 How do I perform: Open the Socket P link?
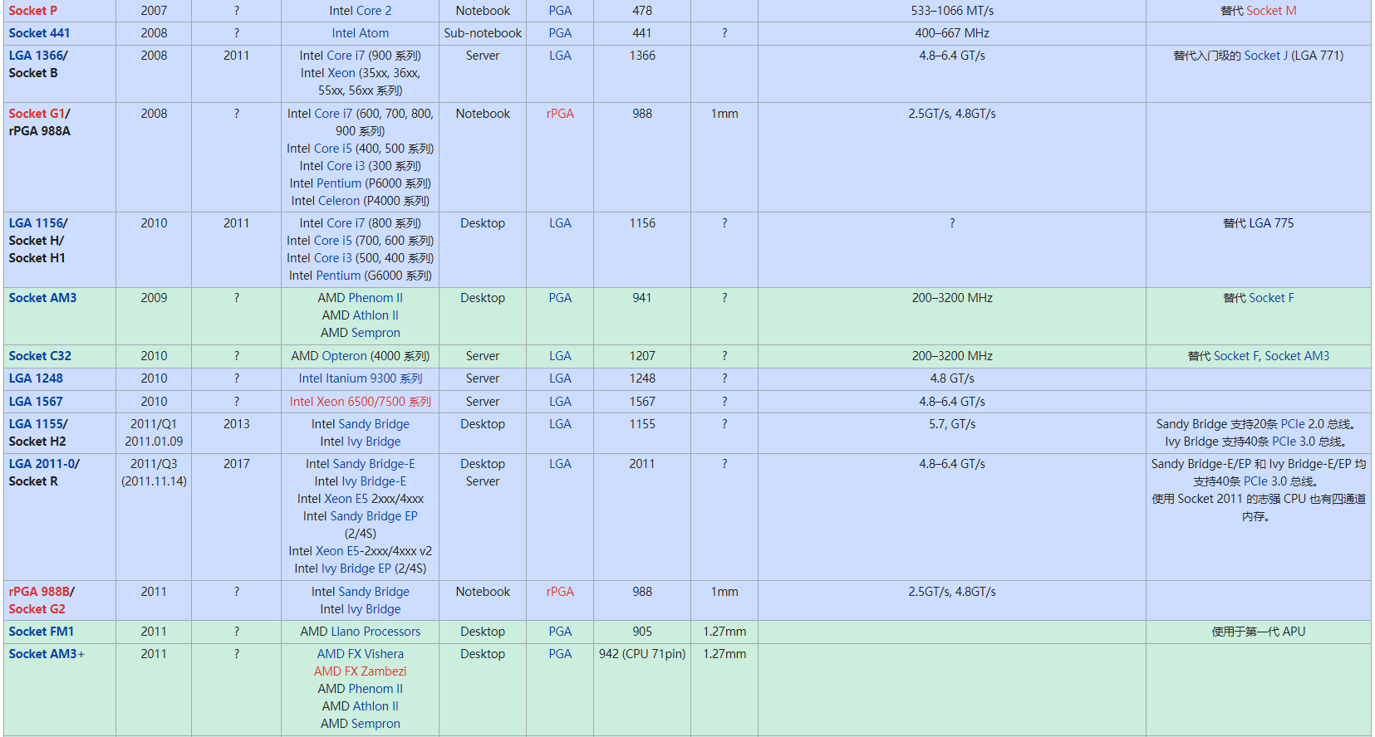(x=32, y=11)
